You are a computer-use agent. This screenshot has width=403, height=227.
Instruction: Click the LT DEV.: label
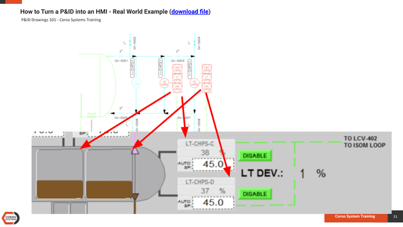[x=262, y=173]
